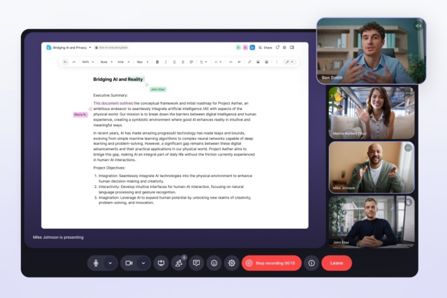Viewport: 447px width, 298px height.
Task: Open the Arial font dropdown
Action: coord(124,62)
